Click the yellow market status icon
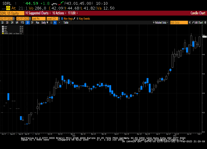 click(x=8, y=8)
